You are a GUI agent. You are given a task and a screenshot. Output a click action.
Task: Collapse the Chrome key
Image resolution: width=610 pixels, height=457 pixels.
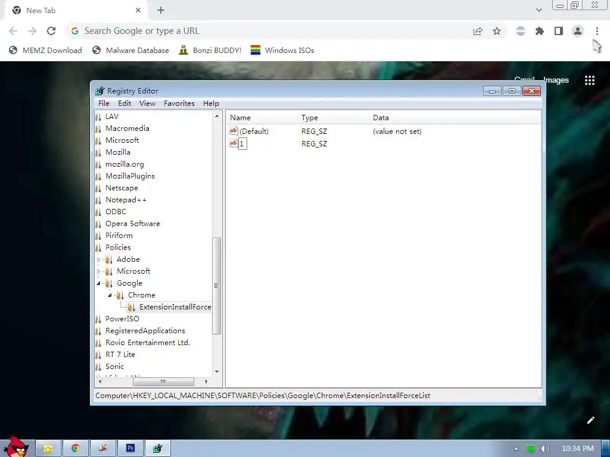click(x=110, y=295)
